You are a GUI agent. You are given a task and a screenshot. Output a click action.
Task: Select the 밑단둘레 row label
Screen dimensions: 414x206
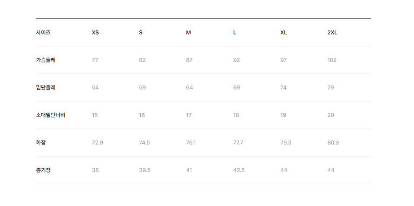[x=46, y=88]
